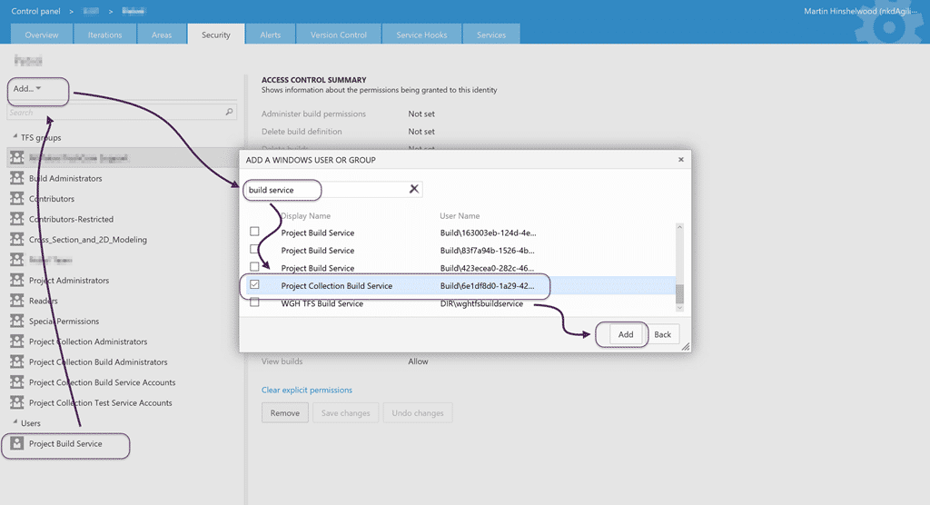930x505 pixels.
Task: Clear the build service search text
Action: (414, 189)
